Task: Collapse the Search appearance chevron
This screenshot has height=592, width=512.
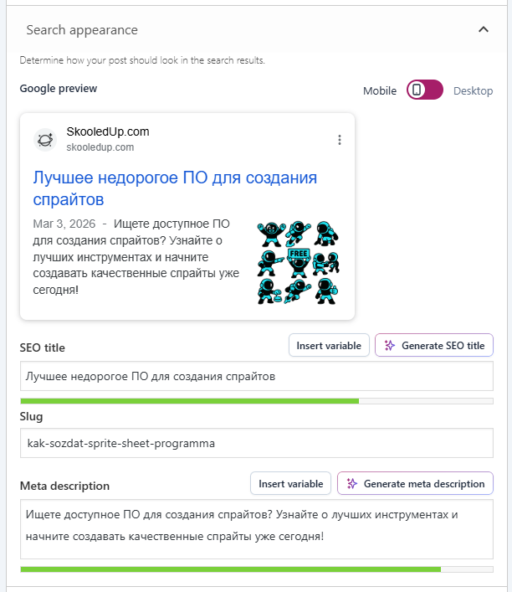Action: (x=483, y=30)
